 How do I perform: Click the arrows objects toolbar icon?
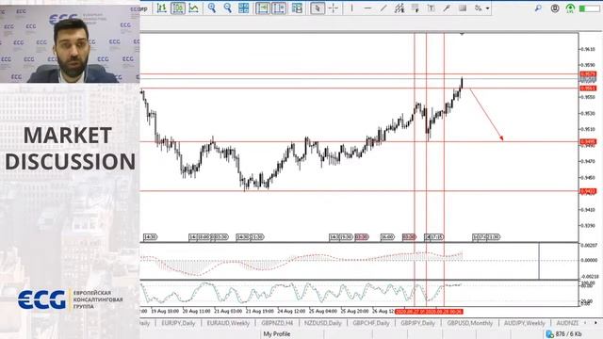(478, 8)
